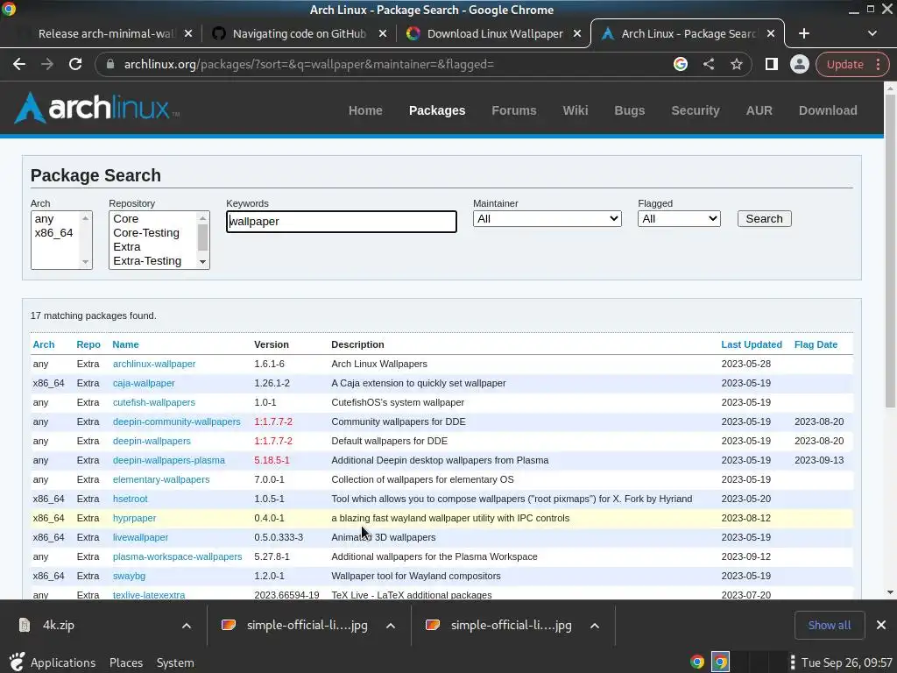Open the Wiki nav item

tap(575, 110)
